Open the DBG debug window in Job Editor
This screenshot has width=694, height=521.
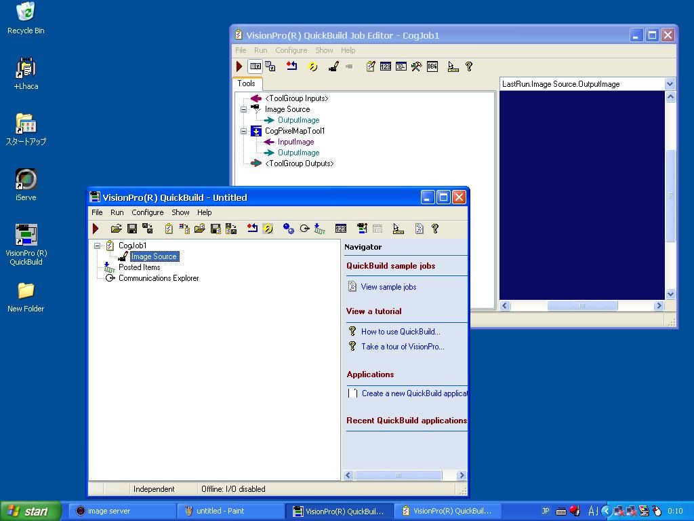coord(431,66)
